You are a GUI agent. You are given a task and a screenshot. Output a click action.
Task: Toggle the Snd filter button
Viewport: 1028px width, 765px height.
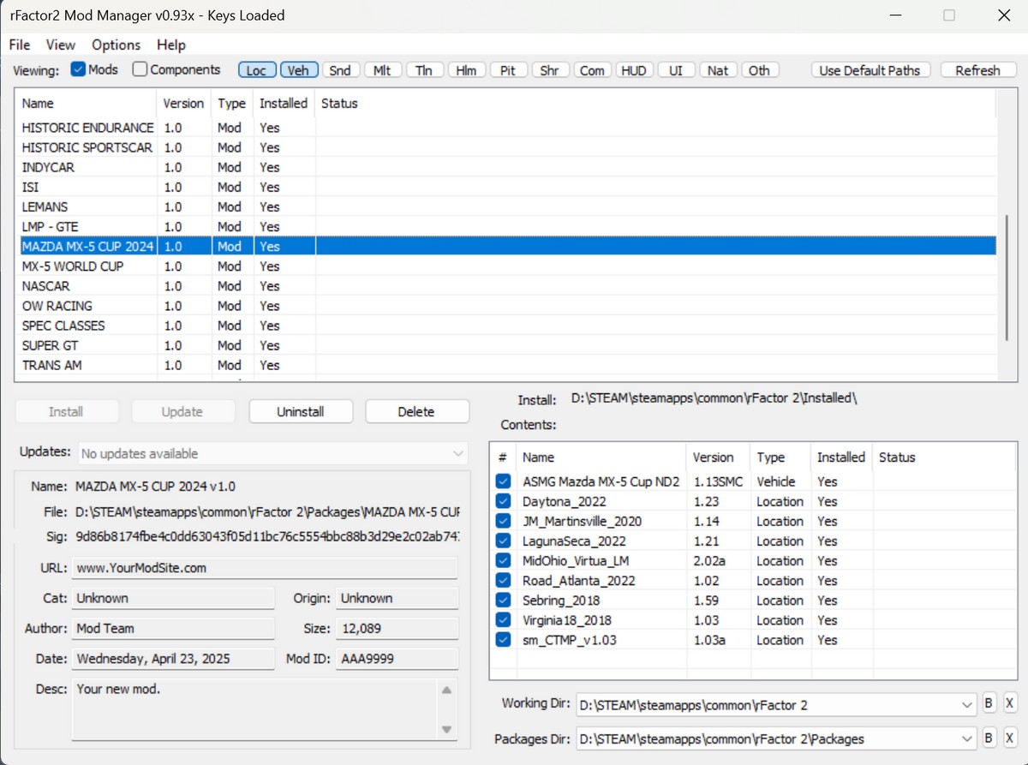(340, 70)
